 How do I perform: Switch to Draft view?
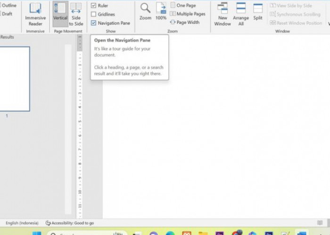[7, 14]
